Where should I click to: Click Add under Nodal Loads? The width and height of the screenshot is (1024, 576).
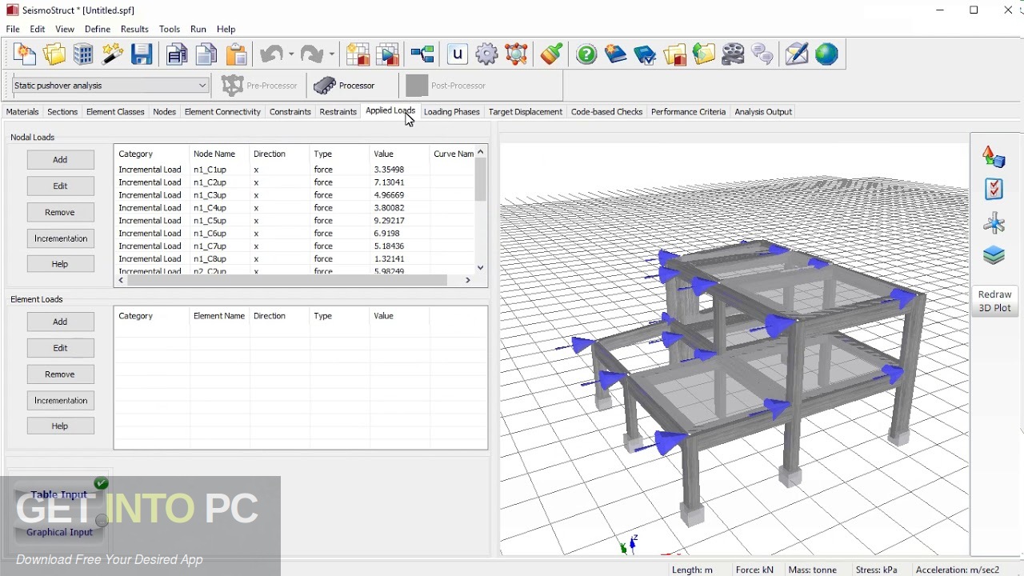click(x=60, y=160)
